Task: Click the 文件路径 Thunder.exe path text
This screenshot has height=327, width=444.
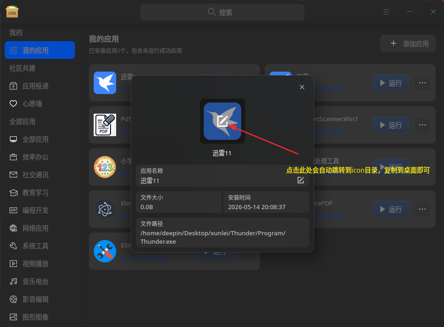Action: coord(213,237)
